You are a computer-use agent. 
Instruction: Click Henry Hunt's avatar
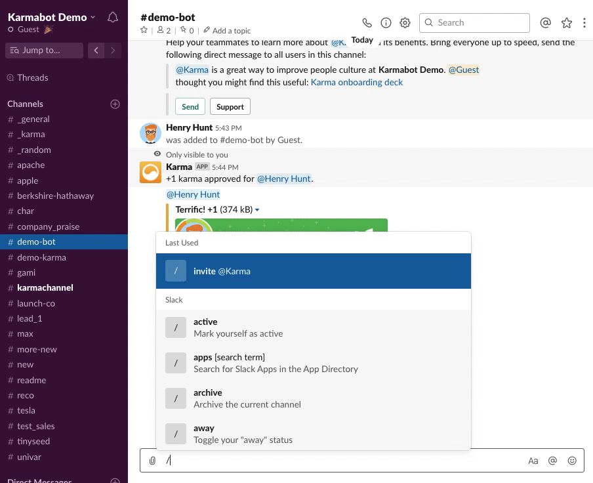pos(150,133)
